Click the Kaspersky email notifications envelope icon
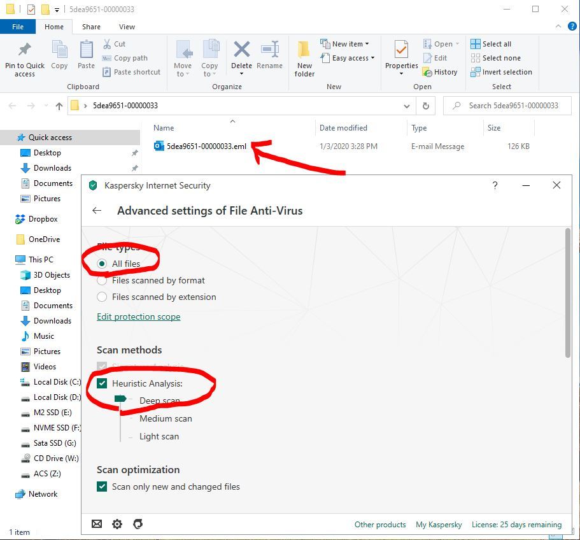 pyautogui.click(x=97, y=524)
